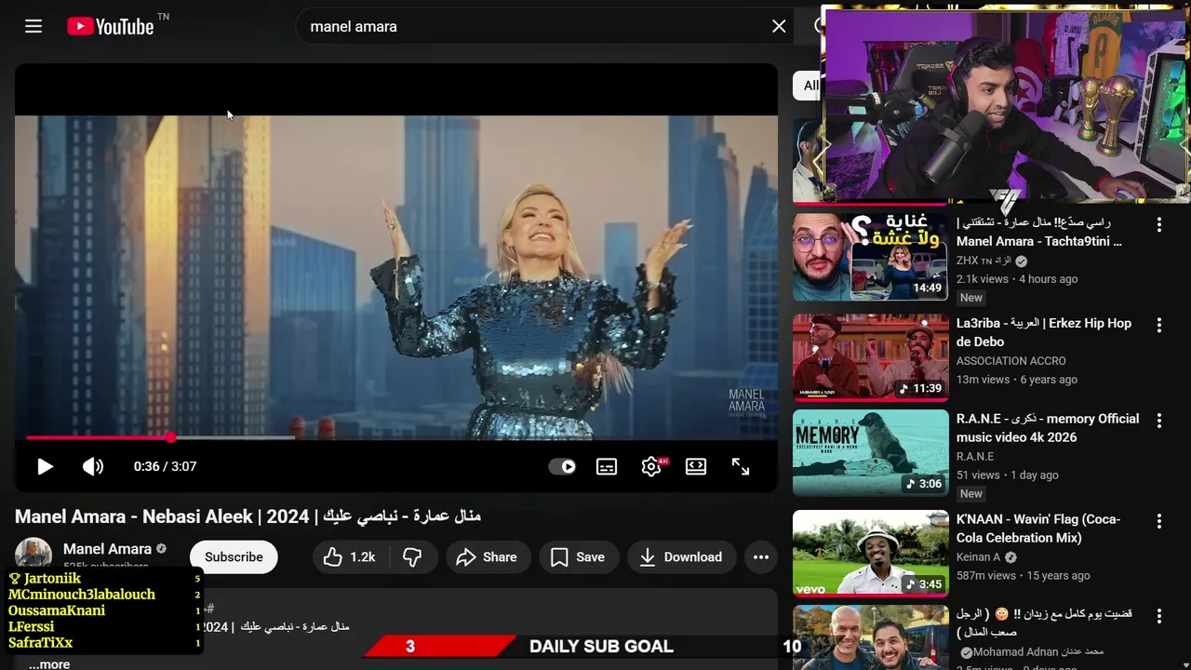Open the R.A.N.E memory video thumbnail
This screenshot has width=1191, height=670.
tap(870, 452)
